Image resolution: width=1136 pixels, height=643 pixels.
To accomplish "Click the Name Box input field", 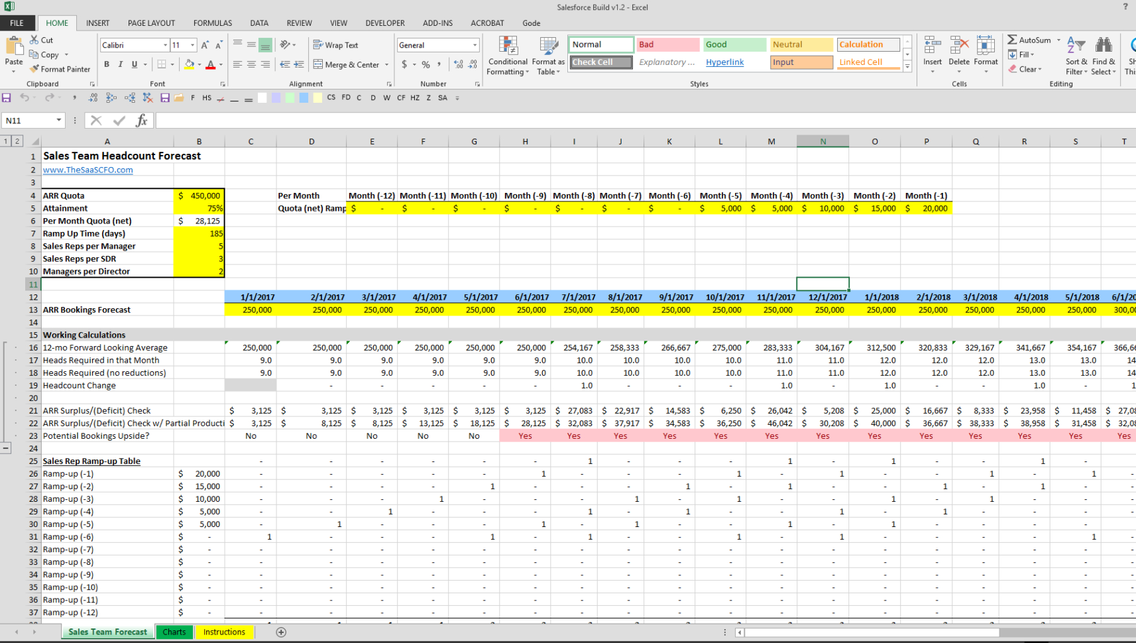I will (28, 120).
